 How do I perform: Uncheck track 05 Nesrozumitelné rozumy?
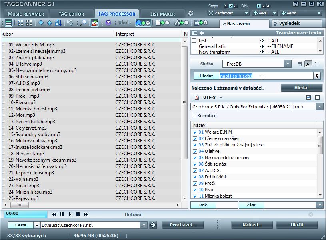click(195, 158)
